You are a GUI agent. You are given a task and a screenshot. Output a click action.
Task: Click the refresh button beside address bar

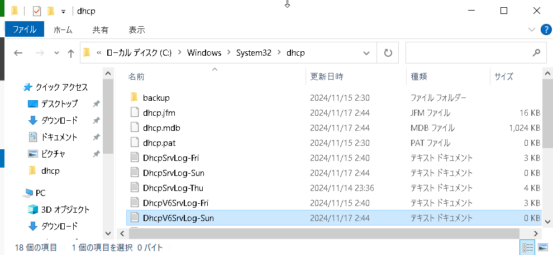point(388,53)
